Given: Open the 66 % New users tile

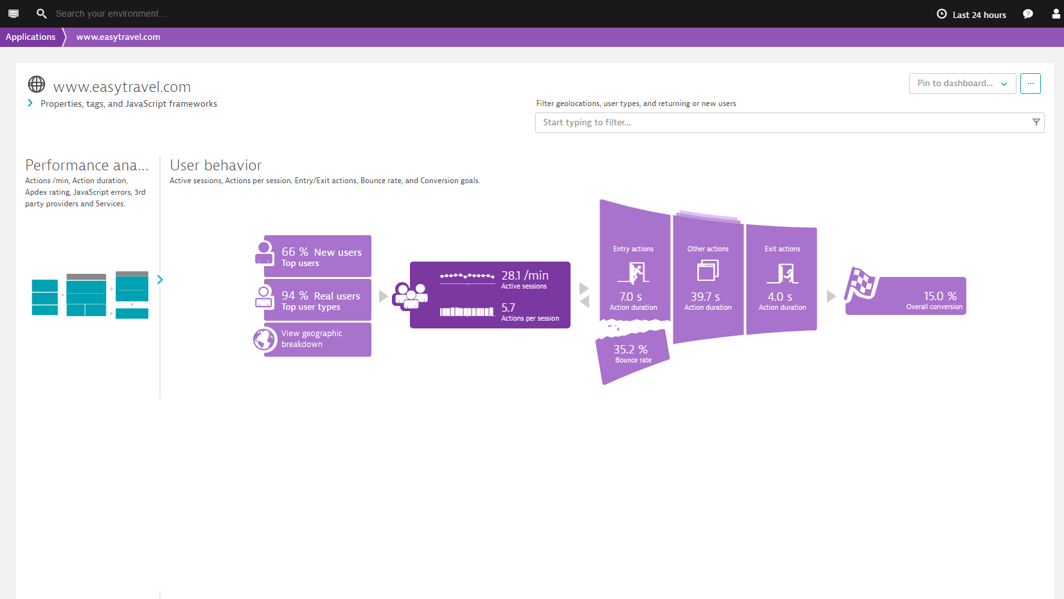Looking at the screenshot, I should [317, 256].
